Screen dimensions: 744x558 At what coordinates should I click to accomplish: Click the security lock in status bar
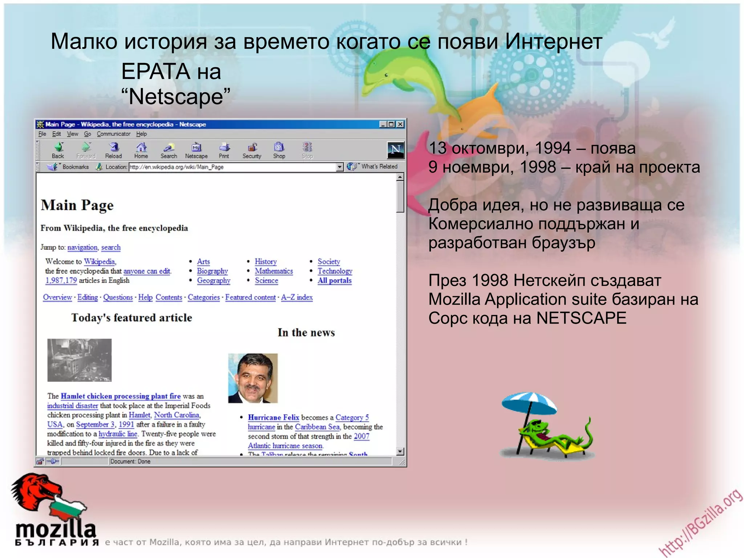(x=40, y=461)
